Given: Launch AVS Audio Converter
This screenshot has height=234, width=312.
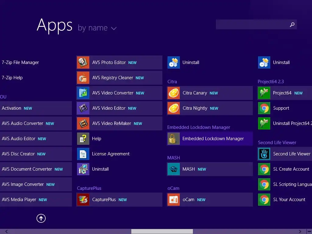Looking at the screenshot, I should point(36,123).
